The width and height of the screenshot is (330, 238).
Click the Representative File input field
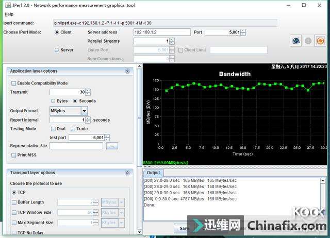(x=76, y=146)
